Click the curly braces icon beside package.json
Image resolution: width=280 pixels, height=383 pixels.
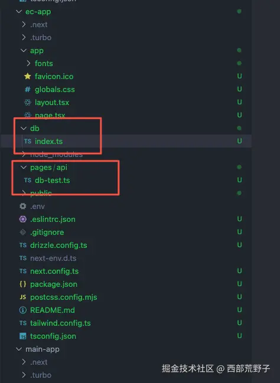click(23, 284)
